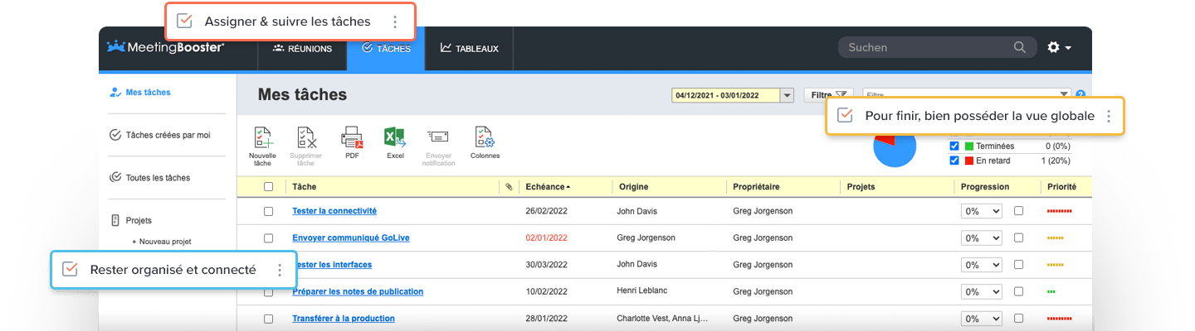Open the date range dropdown arrow

[x=788, y=95]
